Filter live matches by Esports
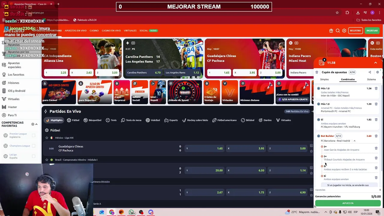384x216 pixels. coord(171,120)
